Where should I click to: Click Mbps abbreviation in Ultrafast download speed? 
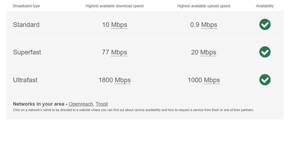[x=122, y=80]
